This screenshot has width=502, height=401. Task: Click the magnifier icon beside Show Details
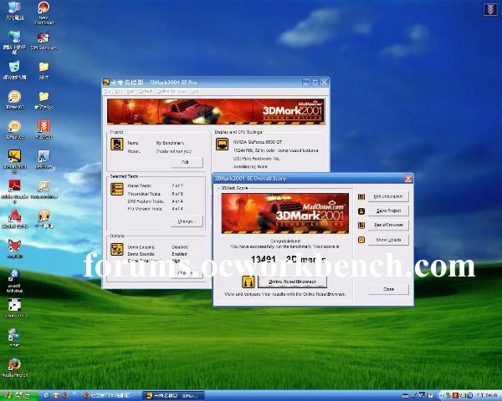tap(361, 240)
